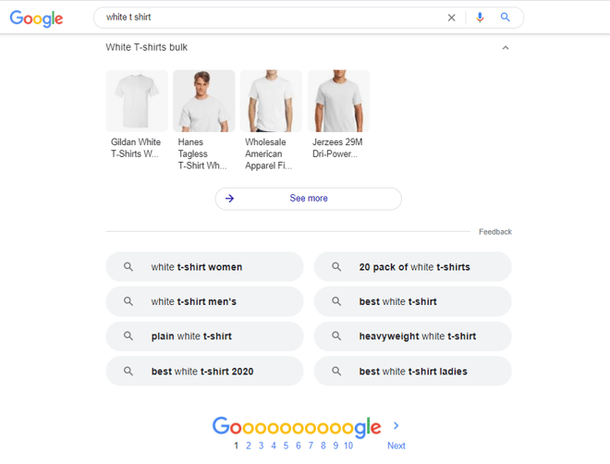
Task: Open Jerzees 29M Dri-Power product
Action: pyautogui.click(x=338, y=101)
